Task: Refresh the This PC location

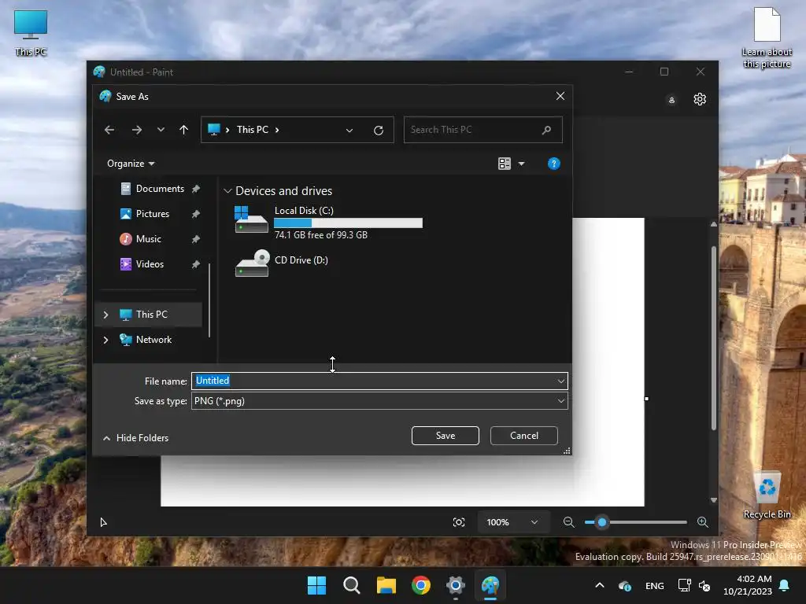Action: [x=379, y=131]
